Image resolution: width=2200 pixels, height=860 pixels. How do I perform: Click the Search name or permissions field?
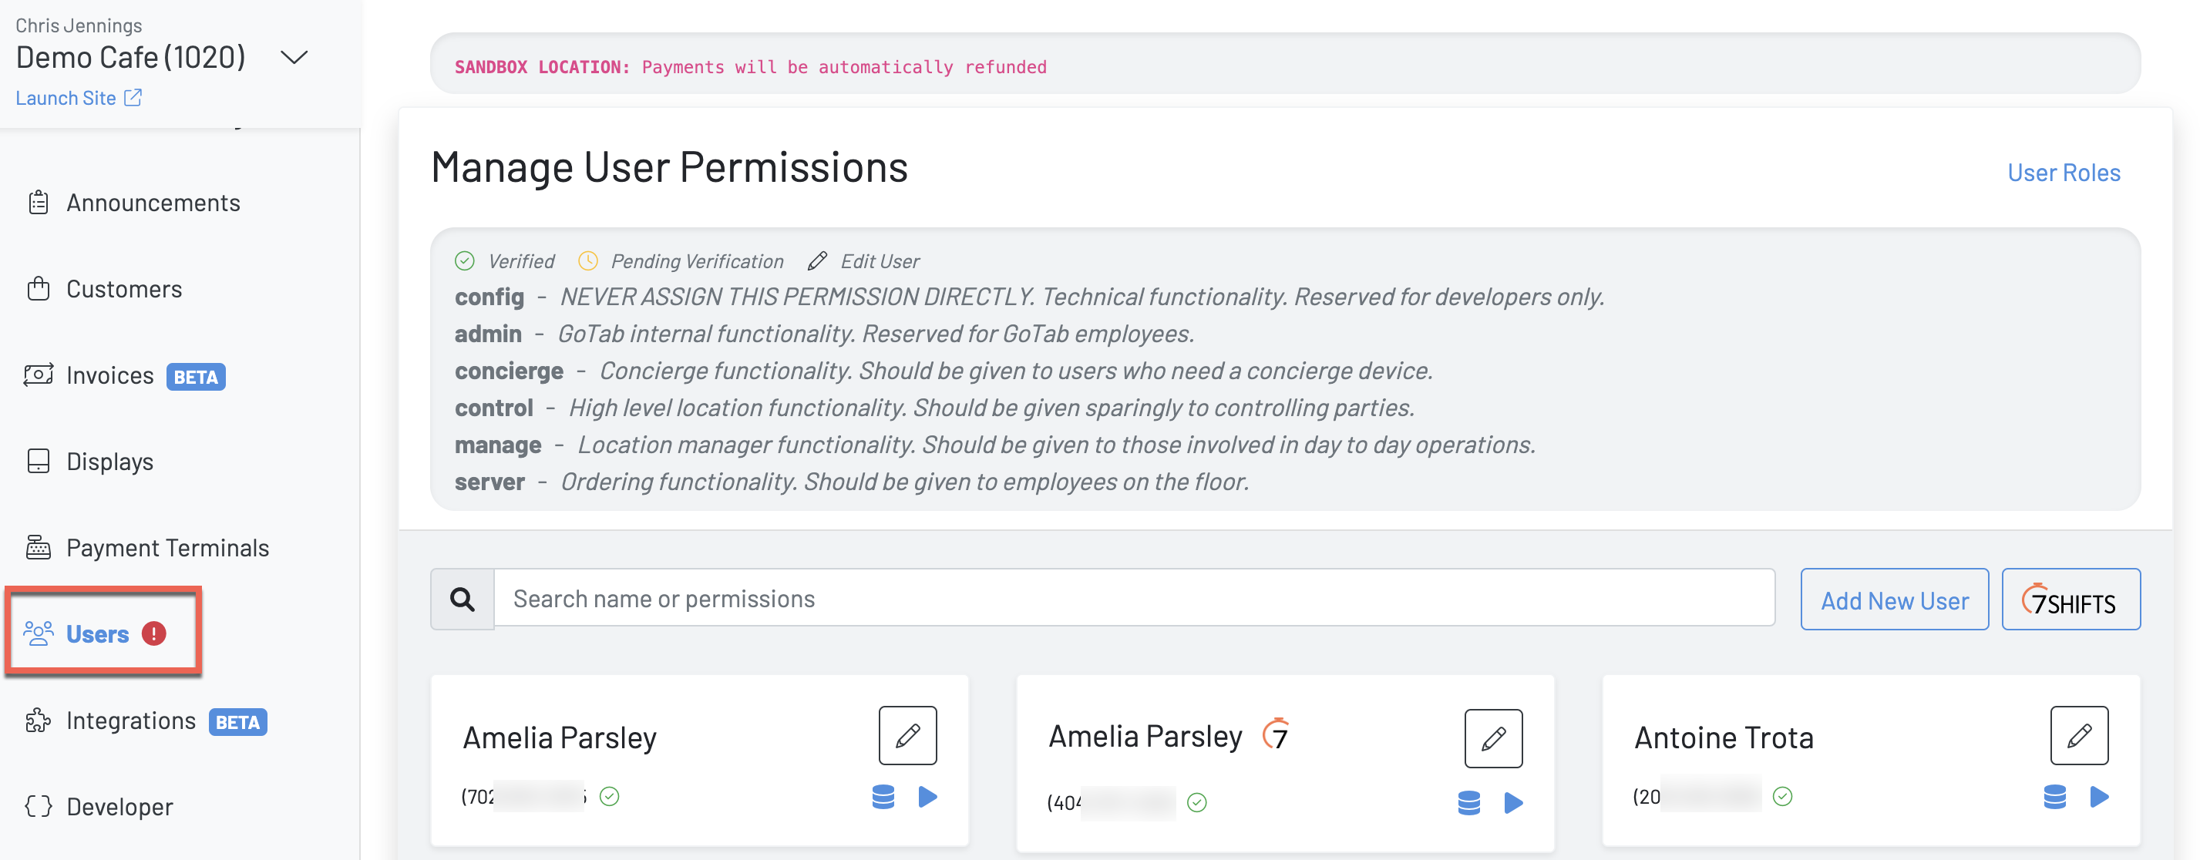1133,599
